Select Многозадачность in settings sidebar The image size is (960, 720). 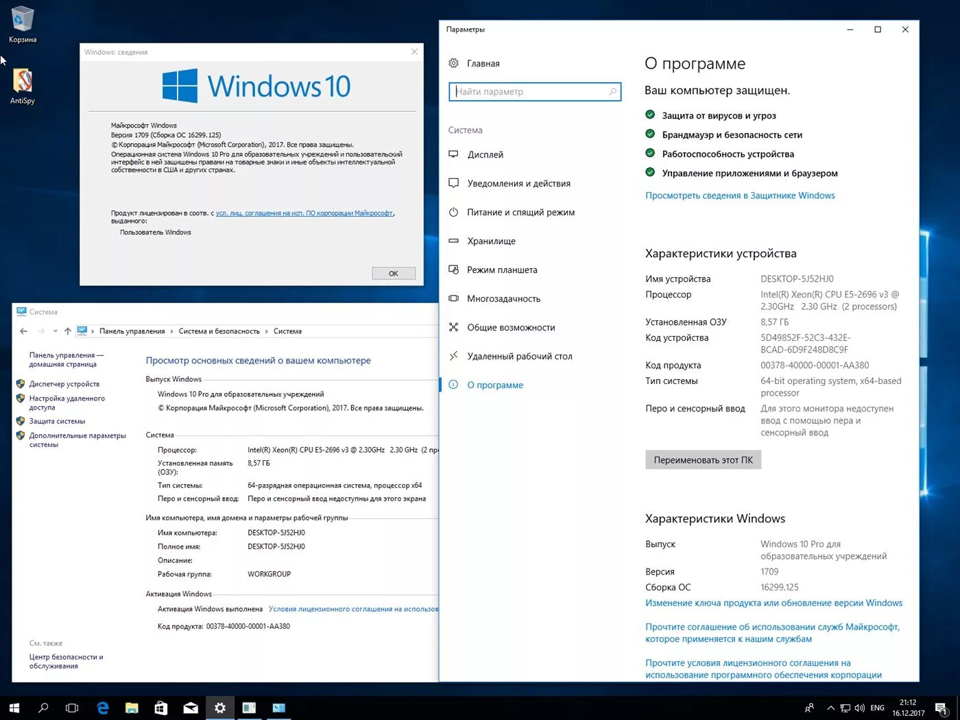coord(505,298)
